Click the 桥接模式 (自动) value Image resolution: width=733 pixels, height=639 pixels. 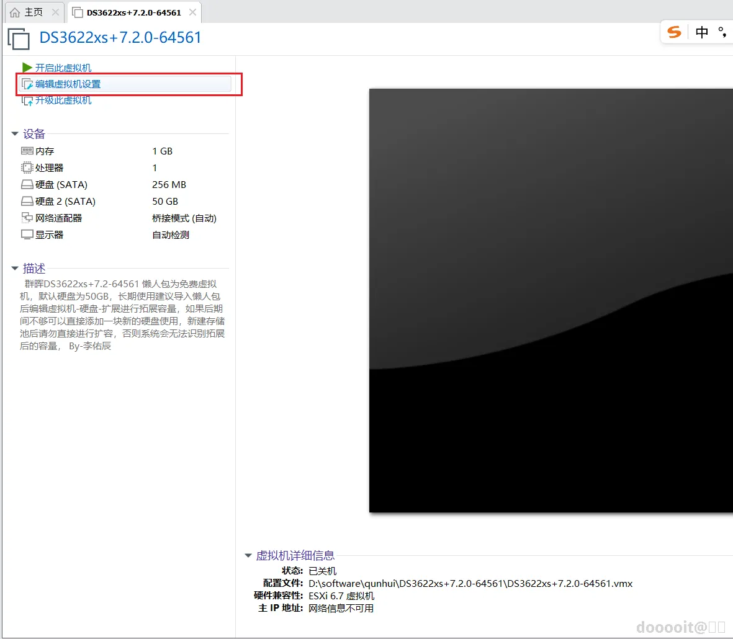[x=184, y=218]
